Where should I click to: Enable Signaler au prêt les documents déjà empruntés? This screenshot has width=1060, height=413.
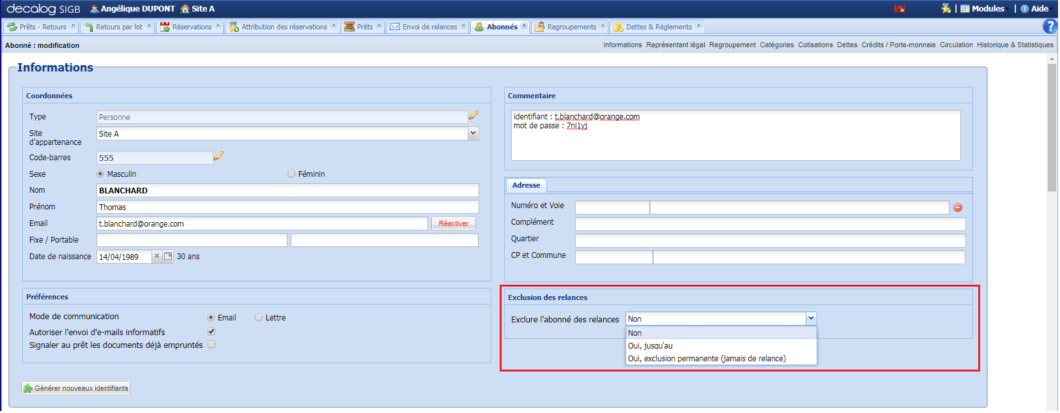pos(211,345)
